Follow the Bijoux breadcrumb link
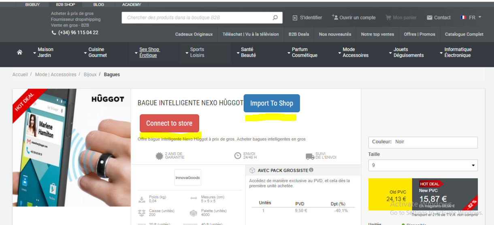This screenshot has height=225, width=494. point(90,75)
